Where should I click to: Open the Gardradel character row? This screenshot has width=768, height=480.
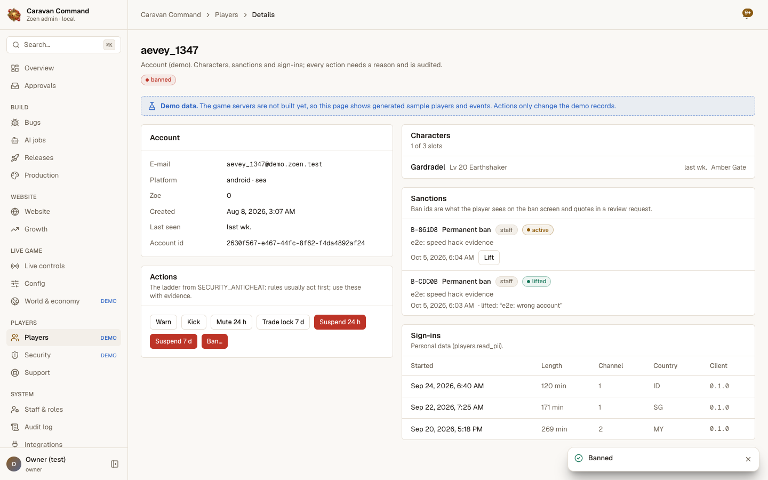coord(578,167)
